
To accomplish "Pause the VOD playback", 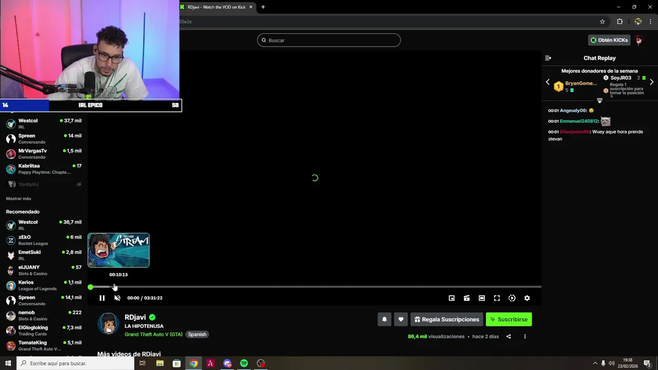I will [102, 298].
